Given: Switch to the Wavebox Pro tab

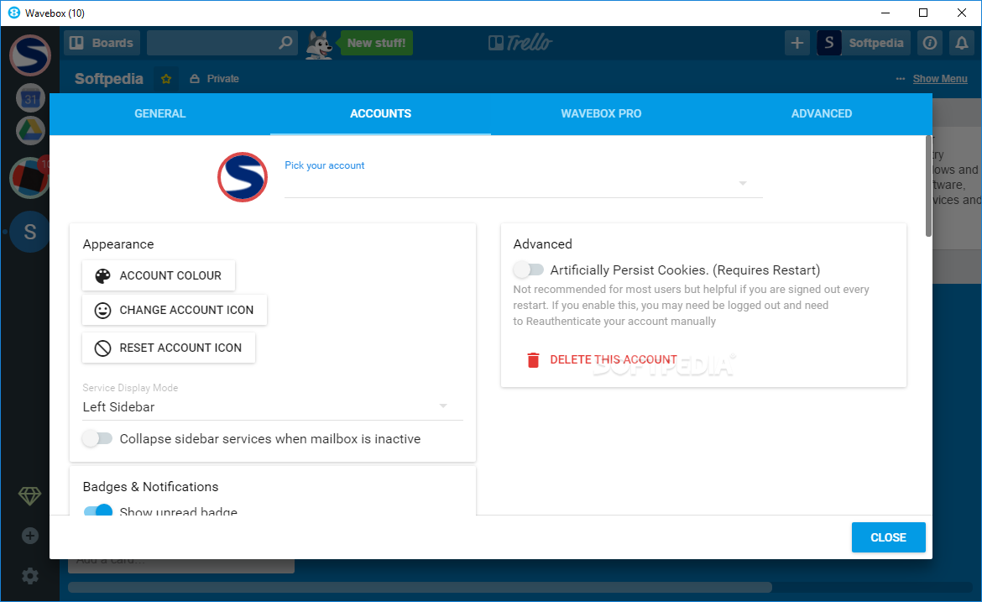Looking at the screenshot, I should point(601,113).
